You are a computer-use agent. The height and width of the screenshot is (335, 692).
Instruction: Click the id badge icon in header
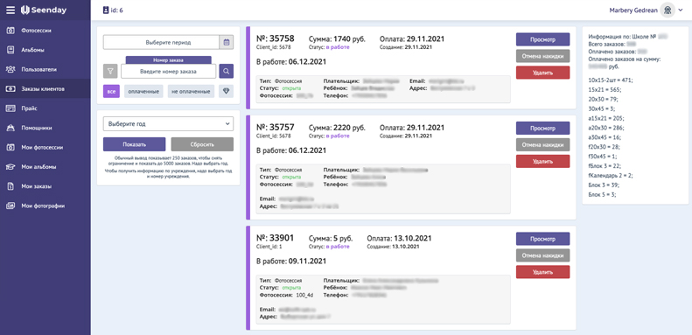106,10
